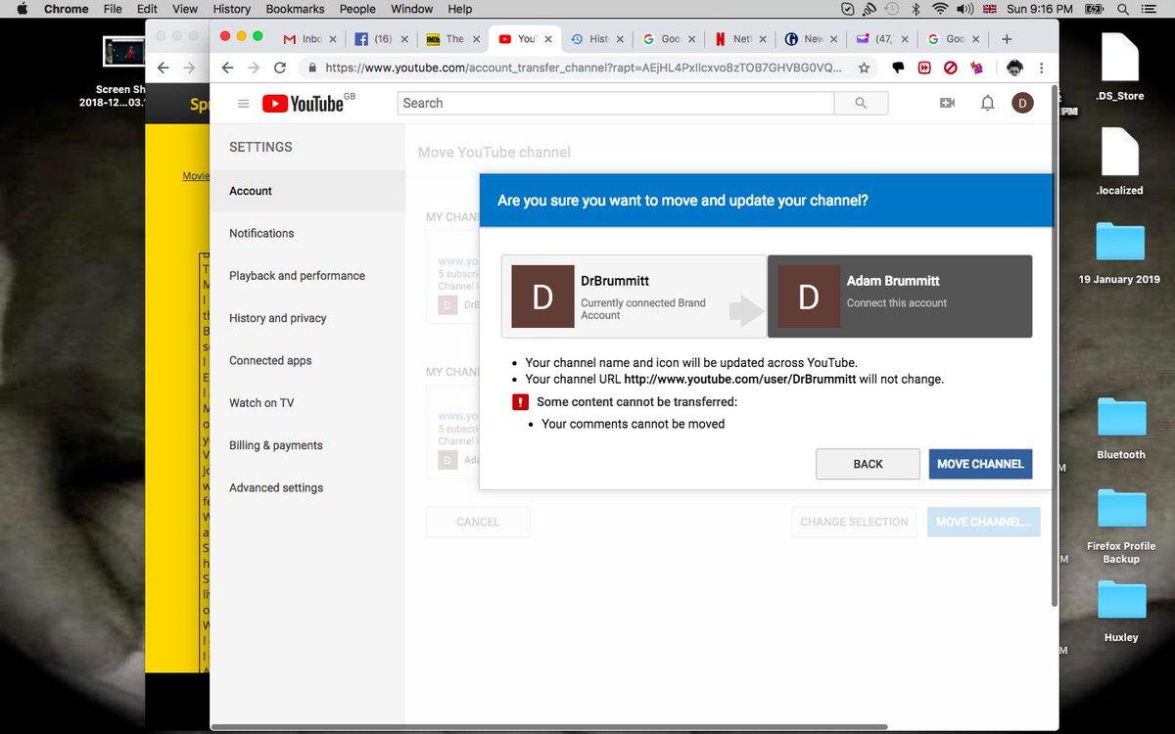Image resolution: width=1175 pixels, height=734 pixels.
Task: Click the UK flag input source icon
Action: click(x=989, y=9)
